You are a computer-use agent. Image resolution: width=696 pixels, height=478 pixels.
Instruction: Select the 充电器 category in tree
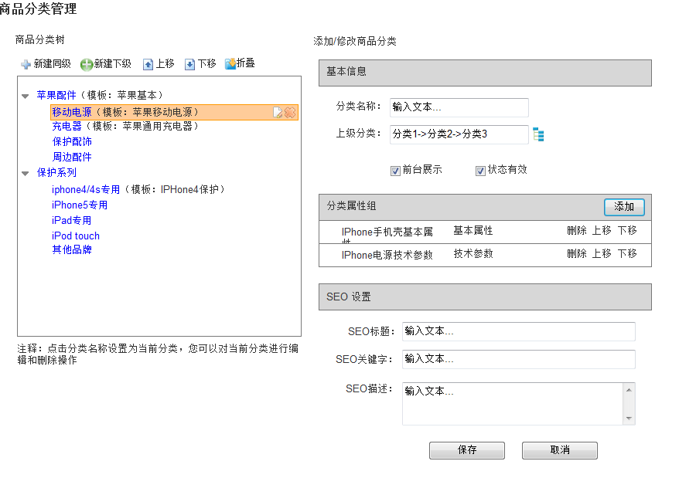click(x=67, y=127)
